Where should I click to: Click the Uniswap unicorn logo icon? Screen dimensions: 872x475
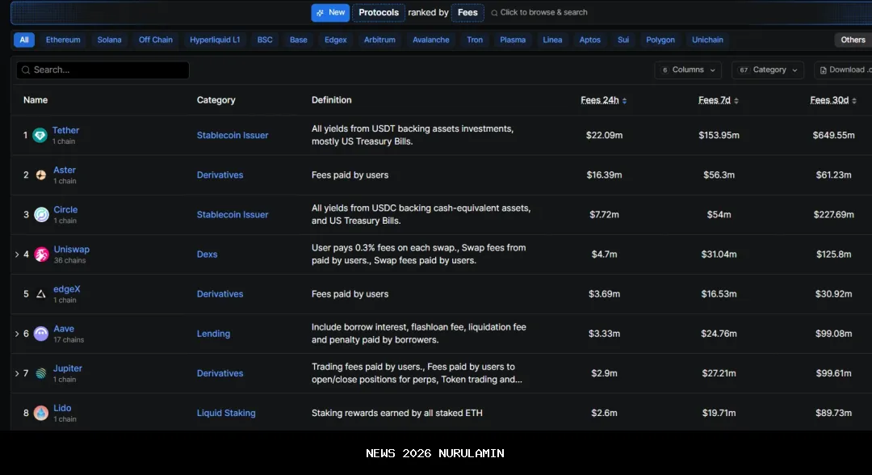pyautogui.click(x=41, y=254)
